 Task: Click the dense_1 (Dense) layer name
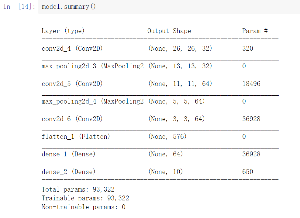pyautogui.click(x=68, y=154)
